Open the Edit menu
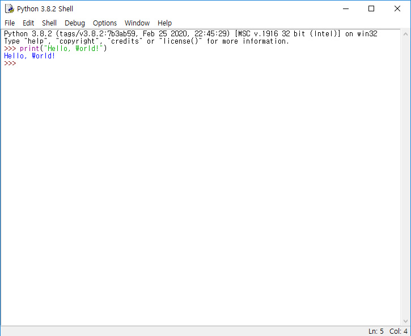Image resolution: width=411 pixels, height=336 pixels. click(x=28, y=23)
